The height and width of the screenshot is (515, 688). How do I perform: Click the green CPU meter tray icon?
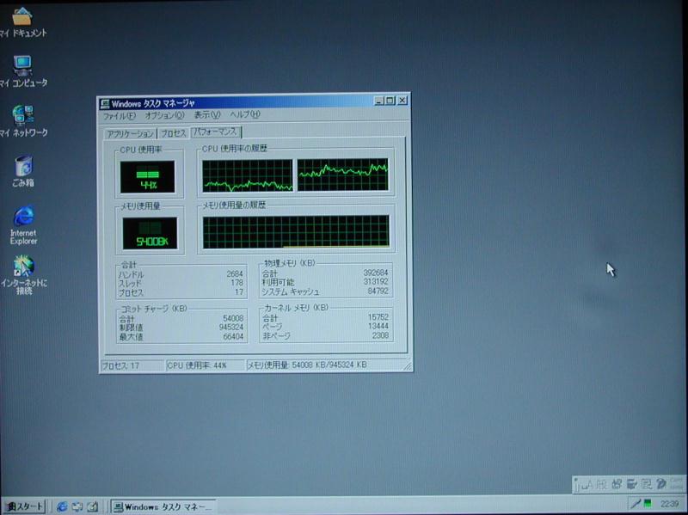pos(648,504)
